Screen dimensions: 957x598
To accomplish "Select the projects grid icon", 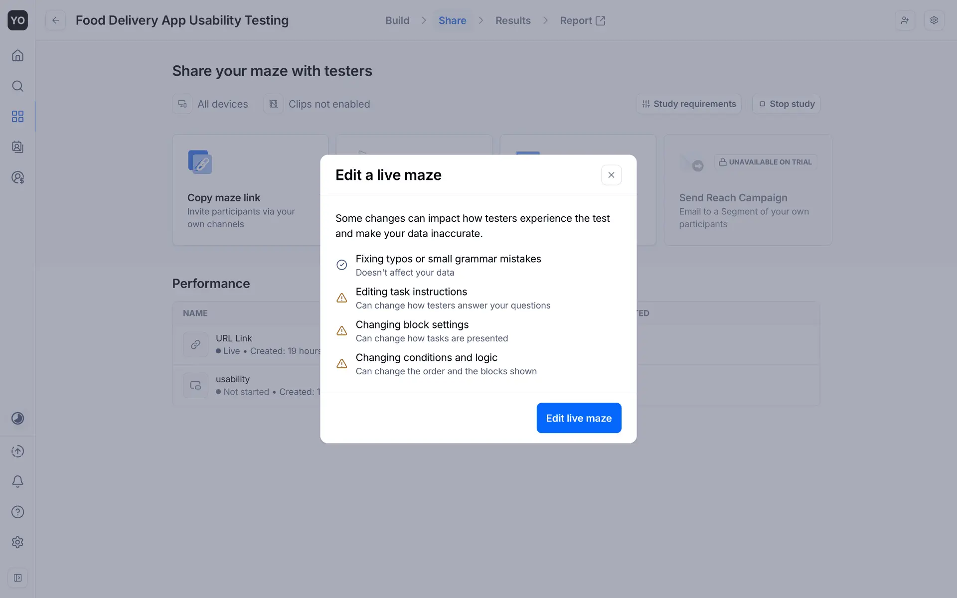I will (x=17, y=117).
